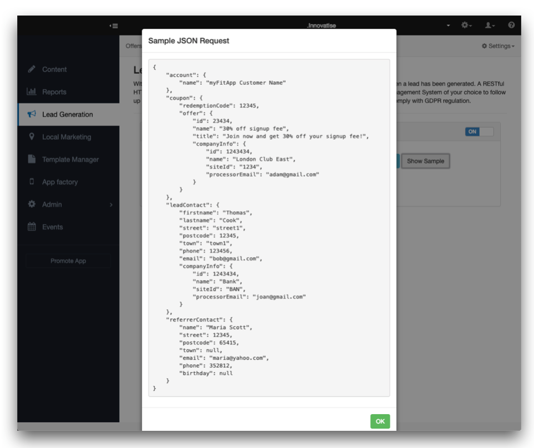Click the Template Manager file icon
Screen dimensions: 534x448
point(32,159)
